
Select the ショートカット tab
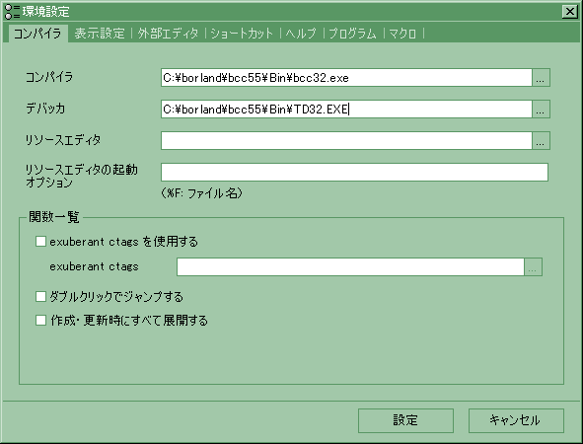242,34
